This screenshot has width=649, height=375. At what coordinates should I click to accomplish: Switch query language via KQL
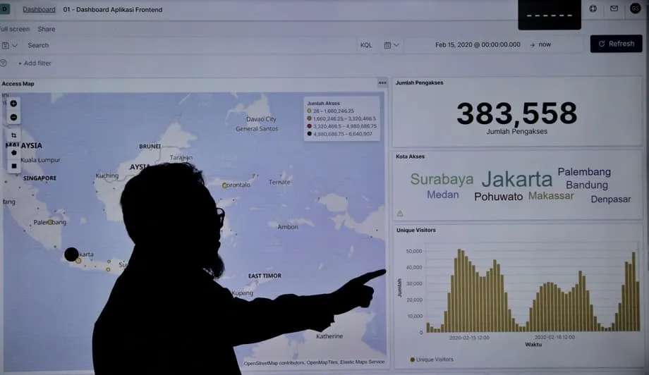point(366,45)
